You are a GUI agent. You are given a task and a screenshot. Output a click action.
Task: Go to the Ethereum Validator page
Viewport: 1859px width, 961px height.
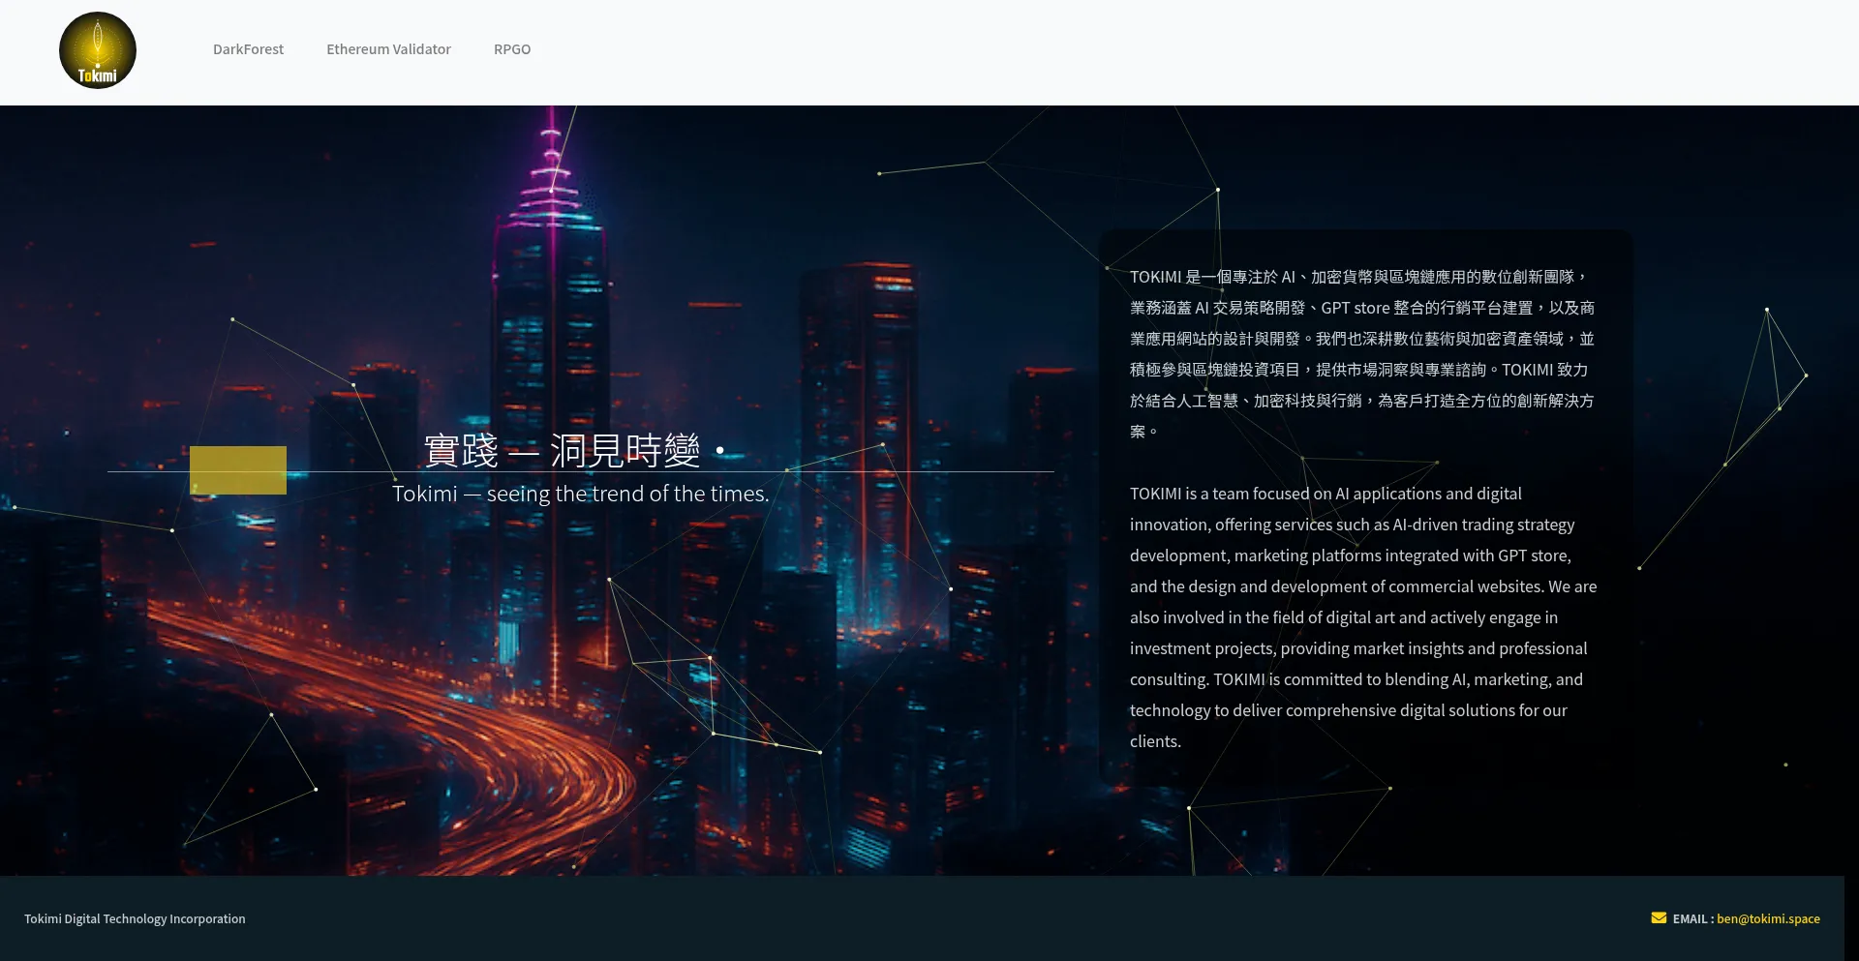tap(388, 49)
